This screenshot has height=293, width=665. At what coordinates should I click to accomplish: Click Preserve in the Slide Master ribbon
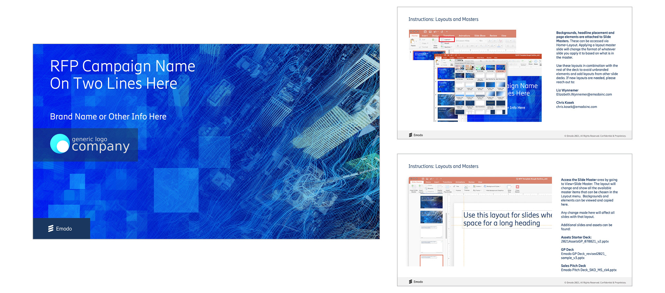[x=429, y=191]
